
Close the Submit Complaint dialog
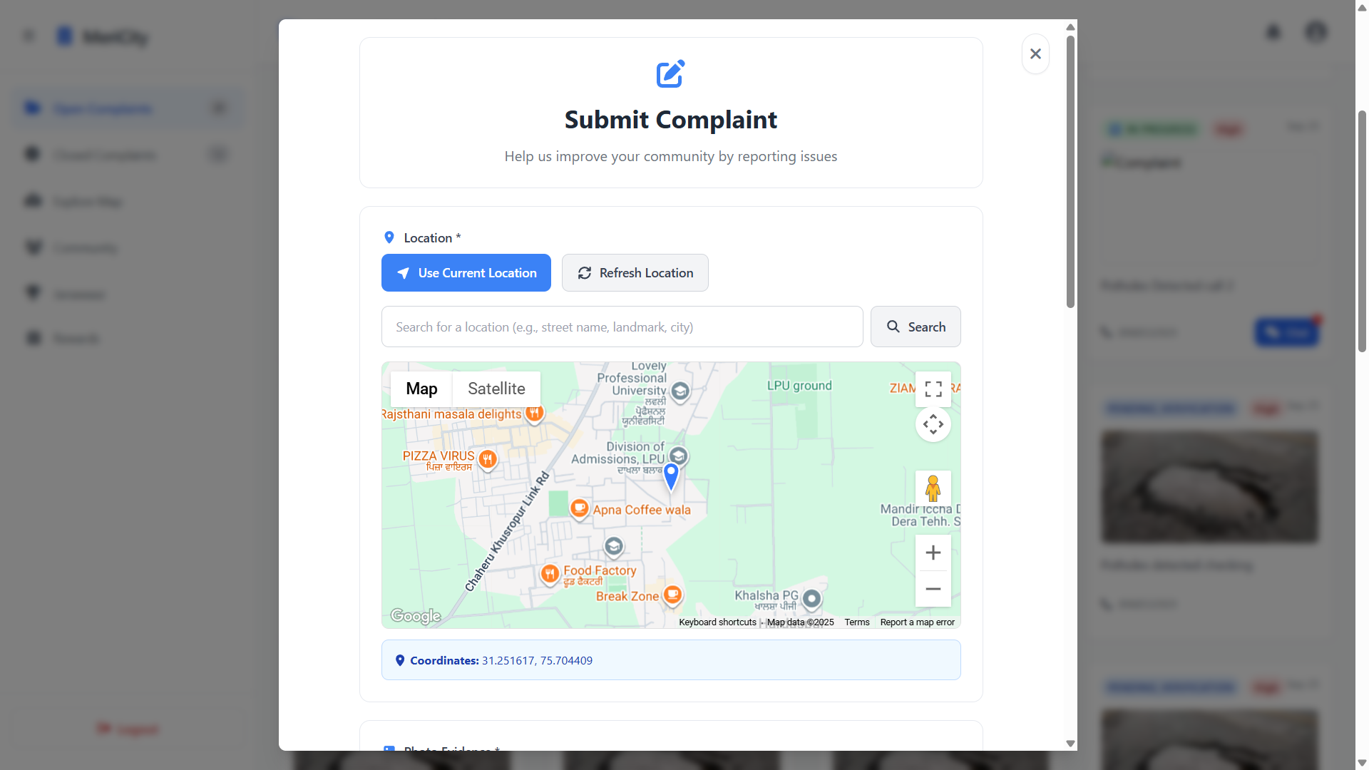pos(1035,53)
